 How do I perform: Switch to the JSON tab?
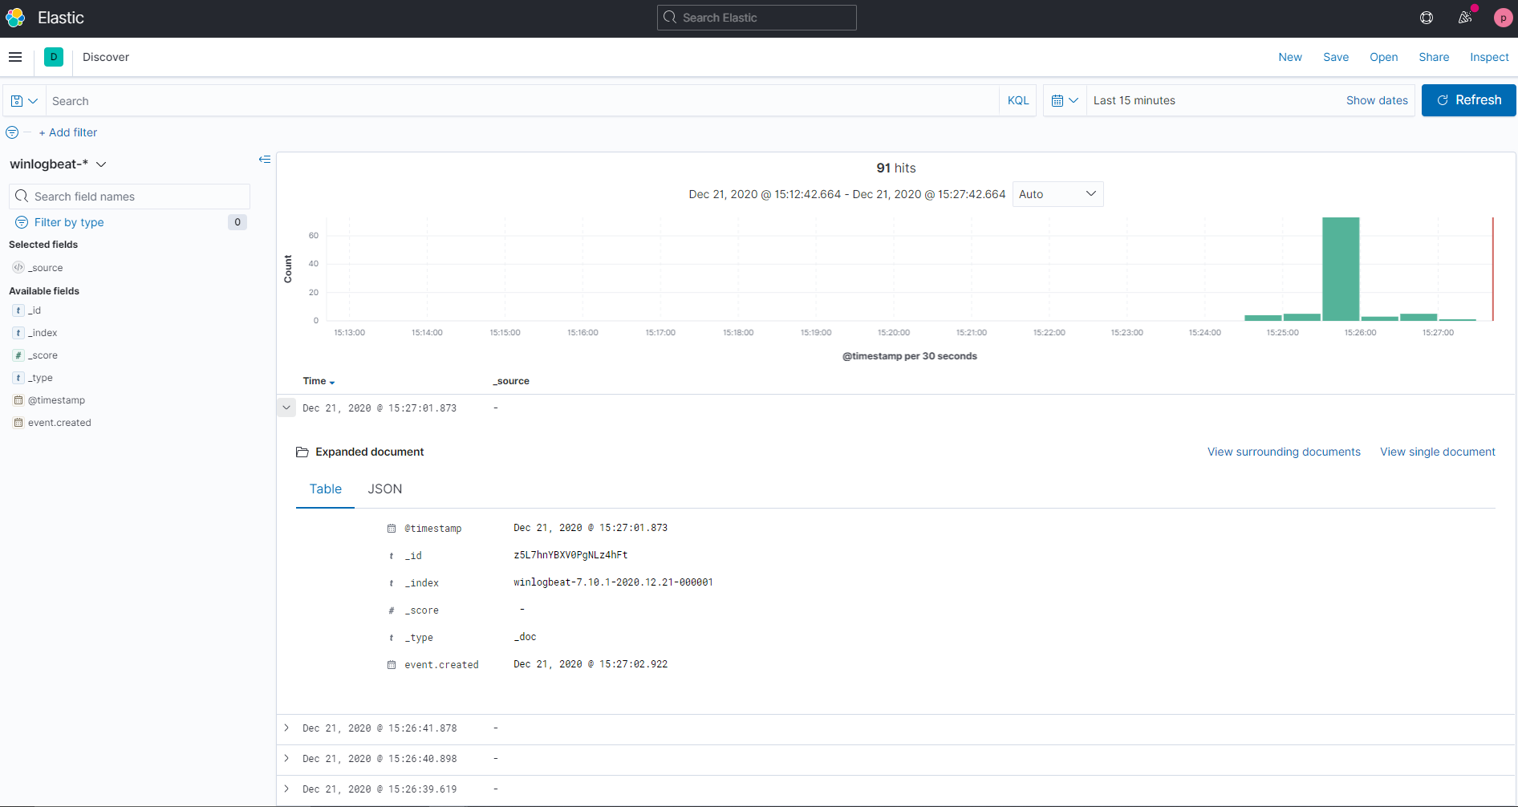[x=384, y=489]
